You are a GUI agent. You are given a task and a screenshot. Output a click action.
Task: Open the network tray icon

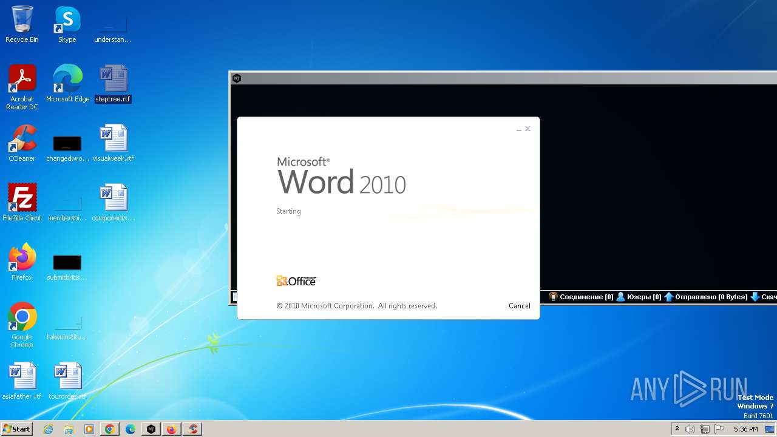tap(705, 429)
